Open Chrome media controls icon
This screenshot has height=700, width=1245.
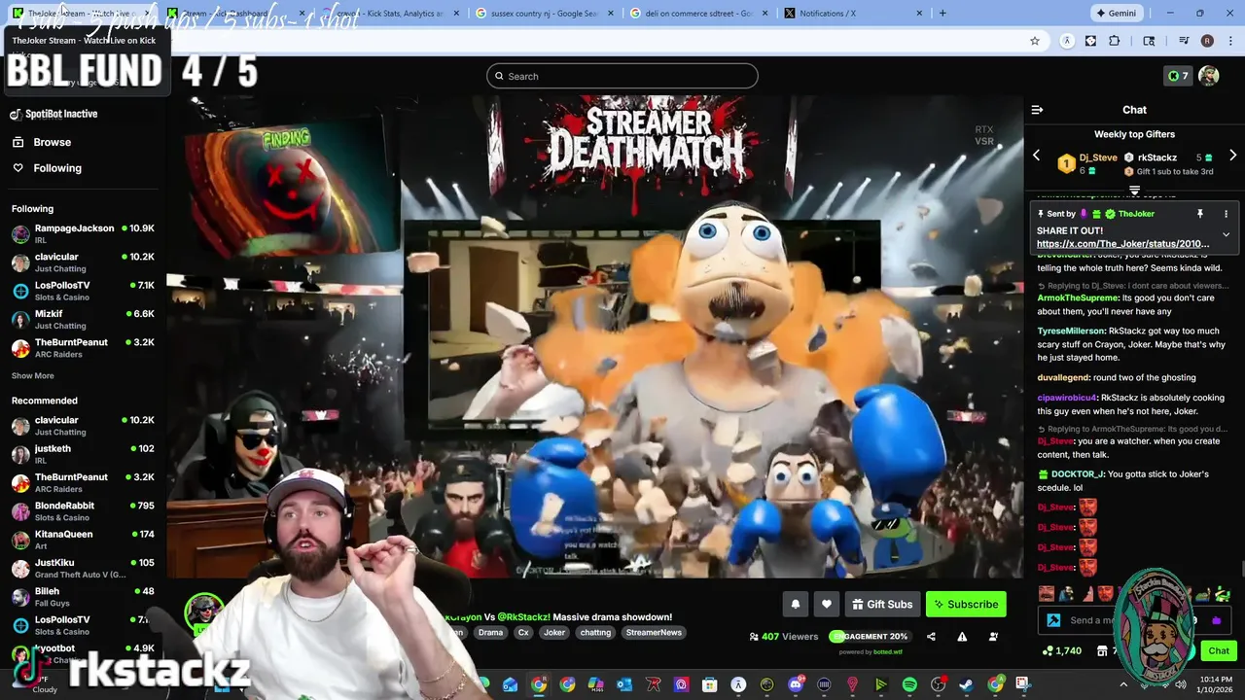click(x=1184, y=41)
